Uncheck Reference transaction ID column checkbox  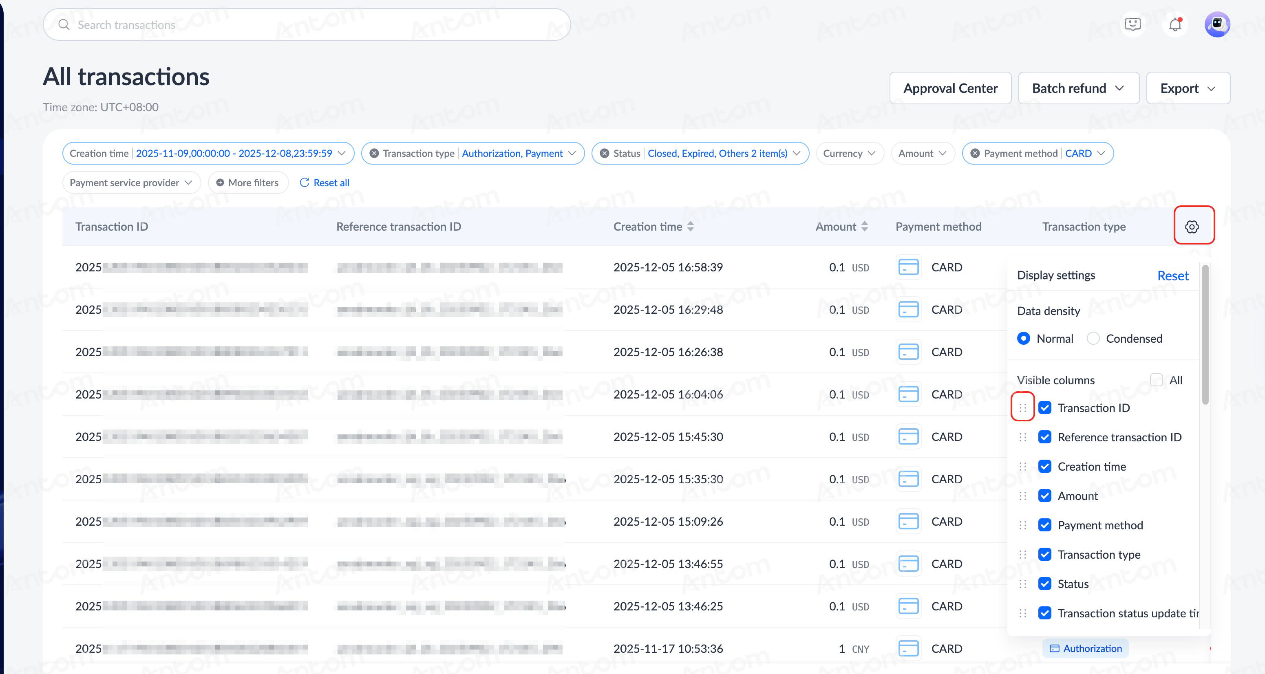click(x=1044, y=437)
